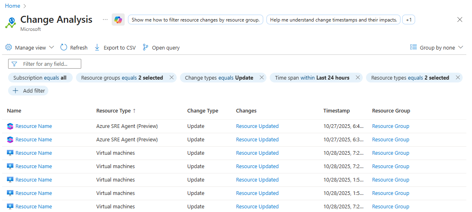This screenshot has width=472, height=212.
Task: Remove the Resource types filter
Action: [458, 78]
